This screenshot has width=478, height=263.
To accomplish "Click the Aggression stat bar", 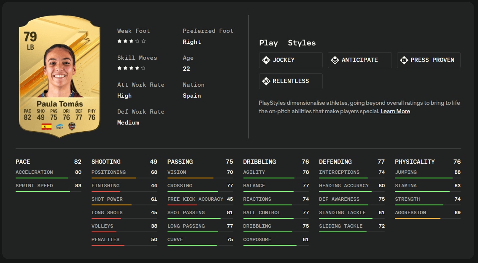I will (428, 218).
